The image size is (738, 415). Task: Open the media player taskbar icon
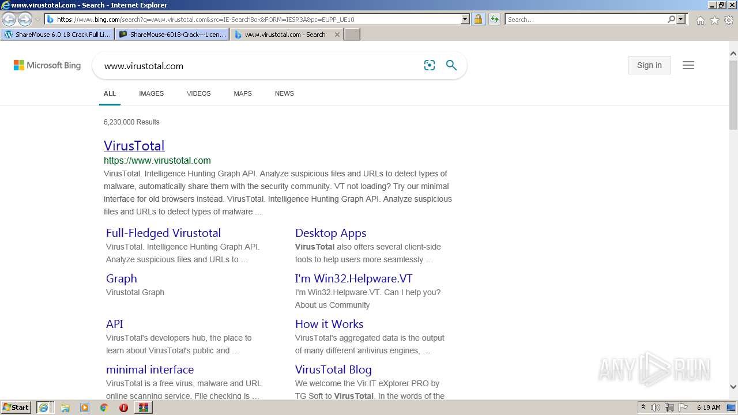tap(85, 408)
